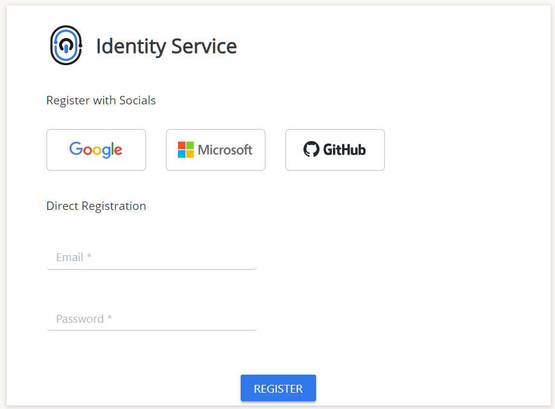Click the blue square in Microsoft logo
This screenshot has width=555, height=409.
(x=182, y=154)
